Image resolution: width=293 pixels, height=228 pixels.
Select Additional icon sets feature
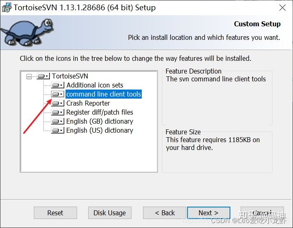(95, 85)
